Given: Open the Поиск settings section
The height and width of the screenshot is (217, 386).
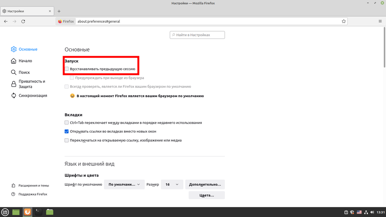Looking at the screenshot, I should pos(24,72).
